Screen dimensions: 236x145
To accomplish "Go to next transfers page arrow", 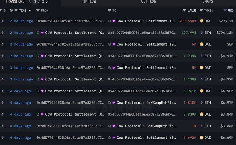I will (47, 1).
